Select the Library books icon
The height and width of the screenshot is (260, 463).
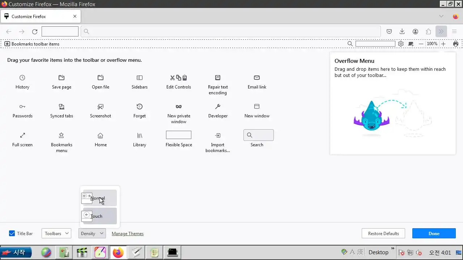[140, 135]
